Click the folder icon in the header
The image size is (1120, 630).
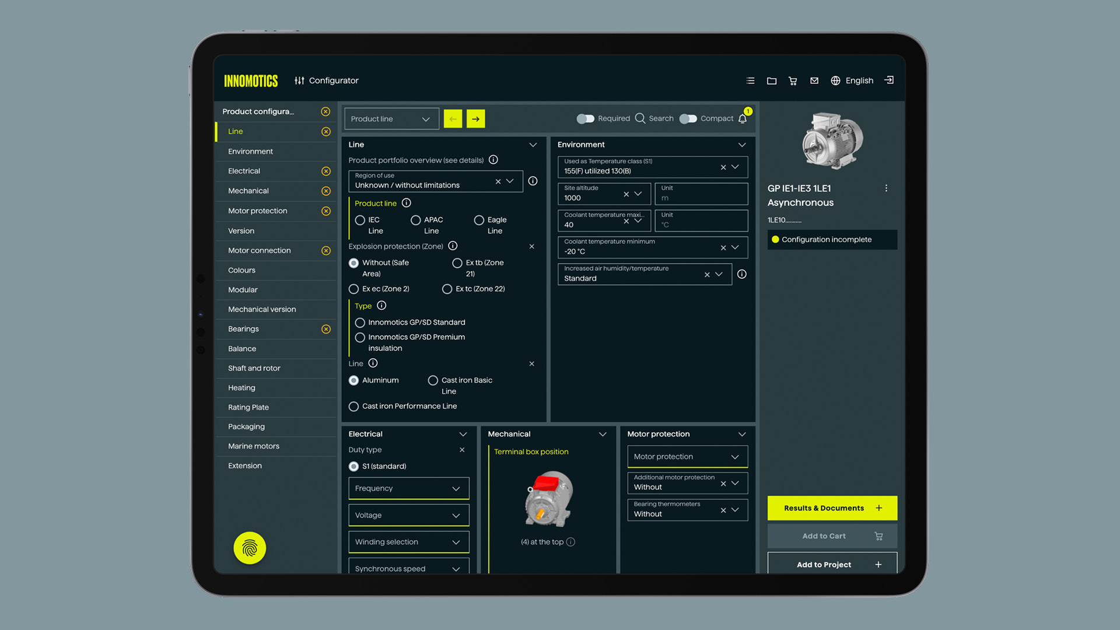[771, 80]
